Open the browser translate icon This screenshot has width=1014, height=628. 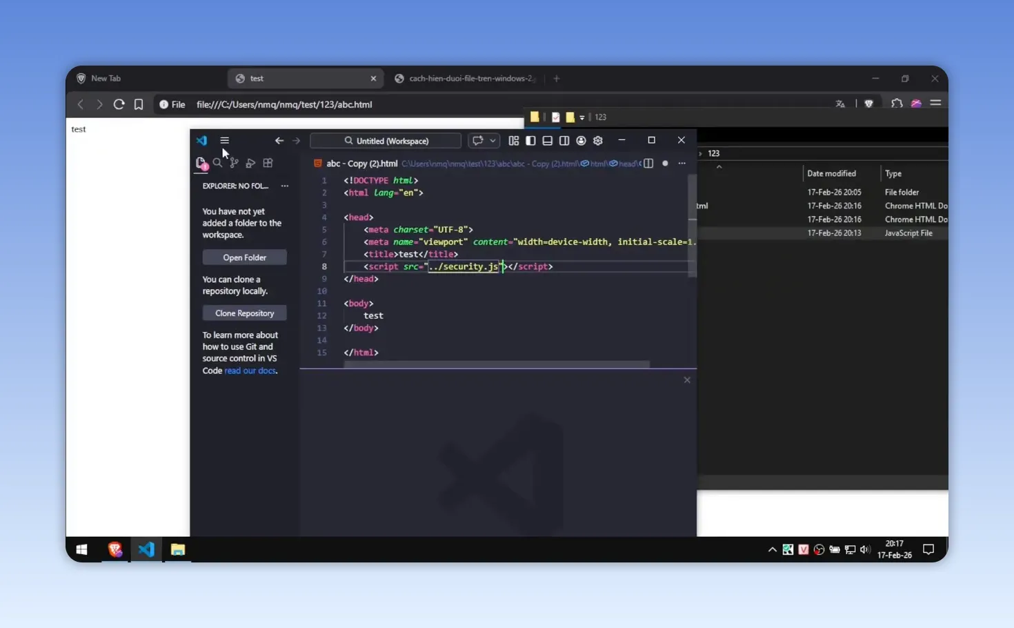point(840,104)
